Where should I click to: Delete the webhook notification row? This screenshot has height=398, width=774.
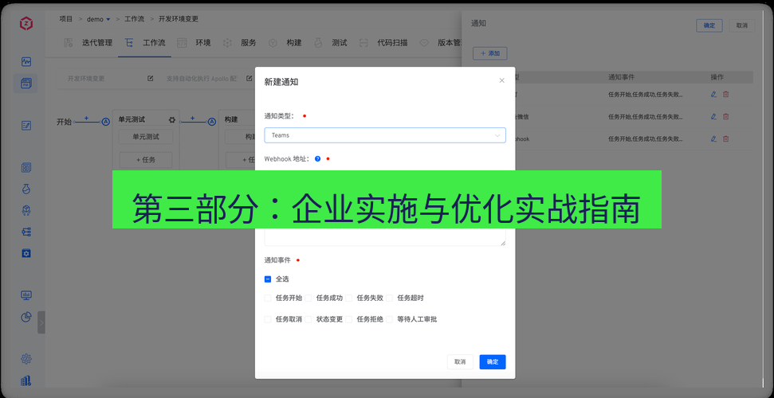pyautogui.click(x=725, y=139)
